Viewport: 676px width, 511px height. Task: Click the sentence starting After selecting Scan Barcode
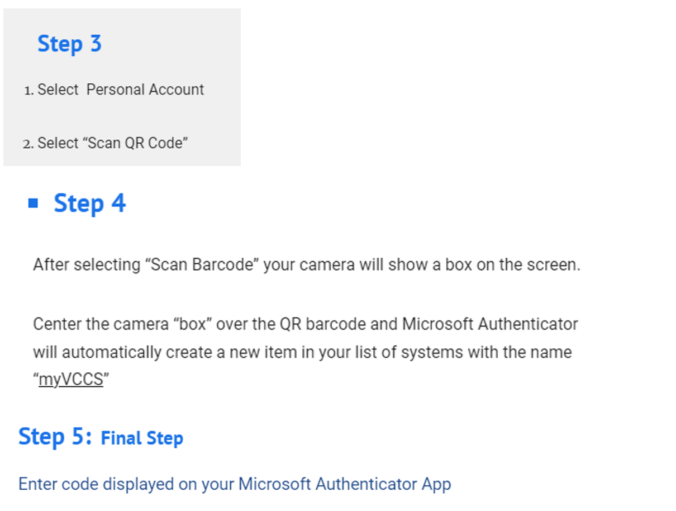coord(307,264)
